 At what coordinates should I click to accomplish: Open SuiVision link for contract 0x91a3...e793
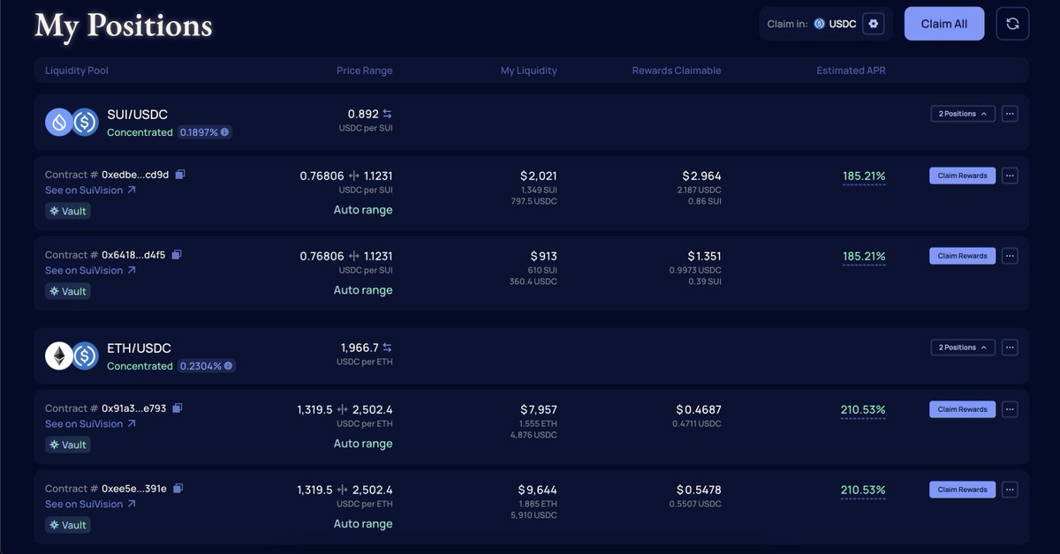pos(90,423)
